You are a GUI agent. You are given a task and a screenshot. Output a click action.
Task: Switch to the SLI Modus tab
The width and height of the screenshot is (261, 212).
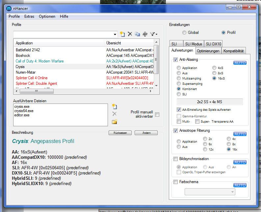194,44
